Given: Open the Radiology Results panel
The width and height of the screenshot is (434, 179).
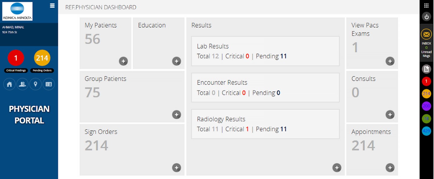Looking at the screenshot, I should tap(265, 124).
